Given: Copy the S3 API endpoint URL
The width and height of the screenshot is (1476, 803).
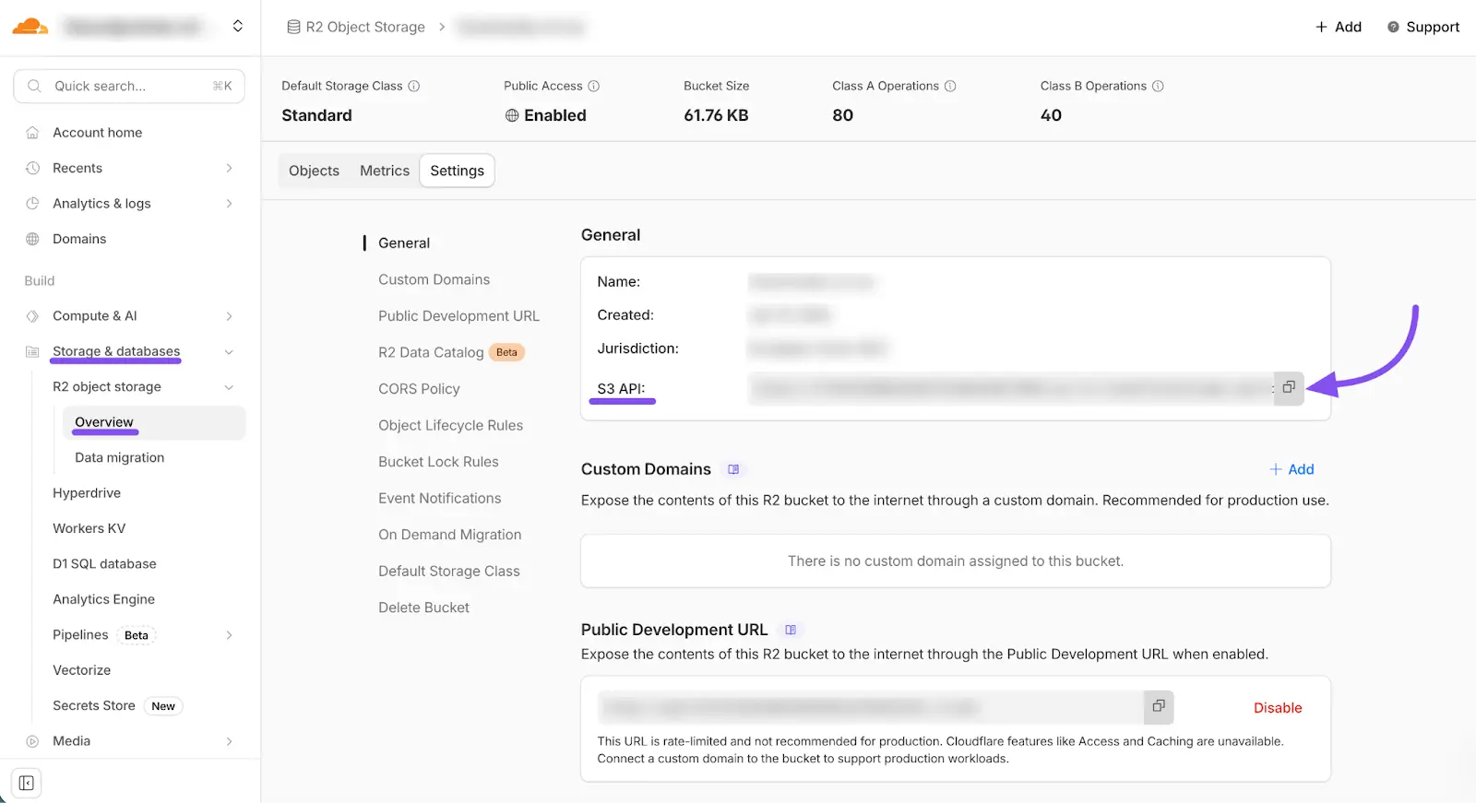Looking at the screenshot, I should click(x=1288, y=388).
